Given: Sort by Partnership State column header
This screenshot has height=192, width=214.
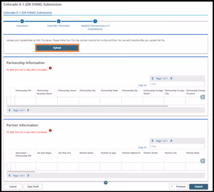Looking at the screenshot, I should pyautogui.click(x=109, y=90).
